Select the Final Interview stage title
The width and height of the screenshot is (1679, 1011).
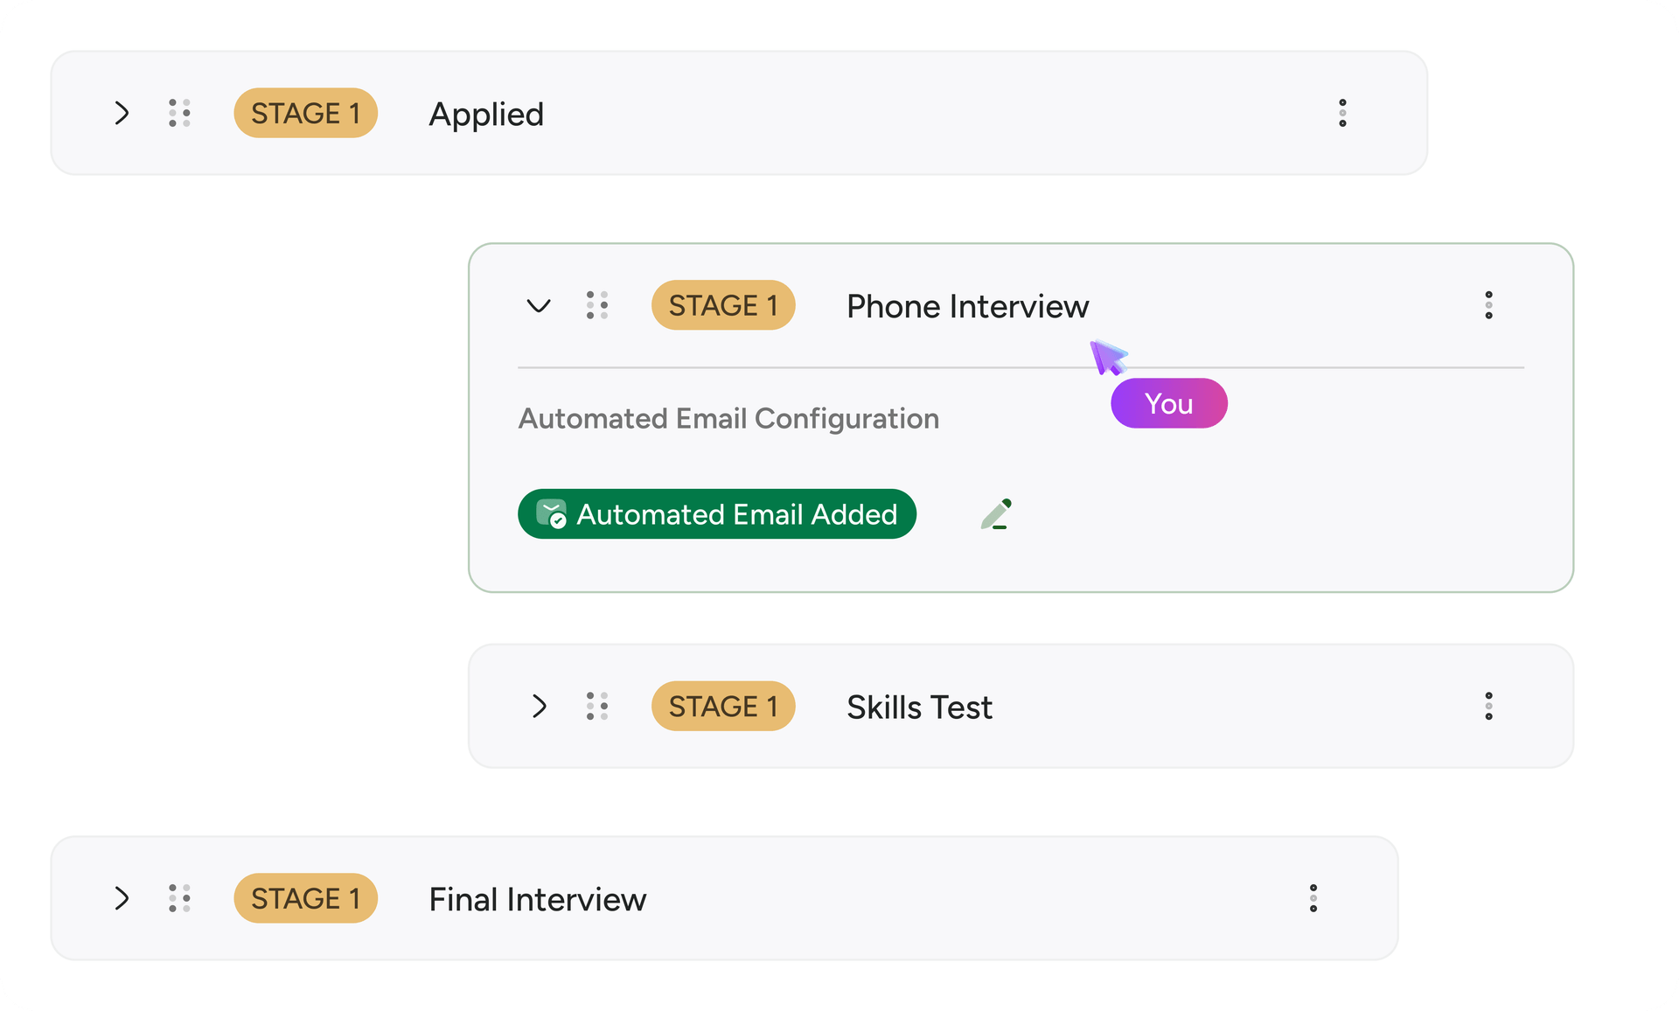[x=537, y=899]
